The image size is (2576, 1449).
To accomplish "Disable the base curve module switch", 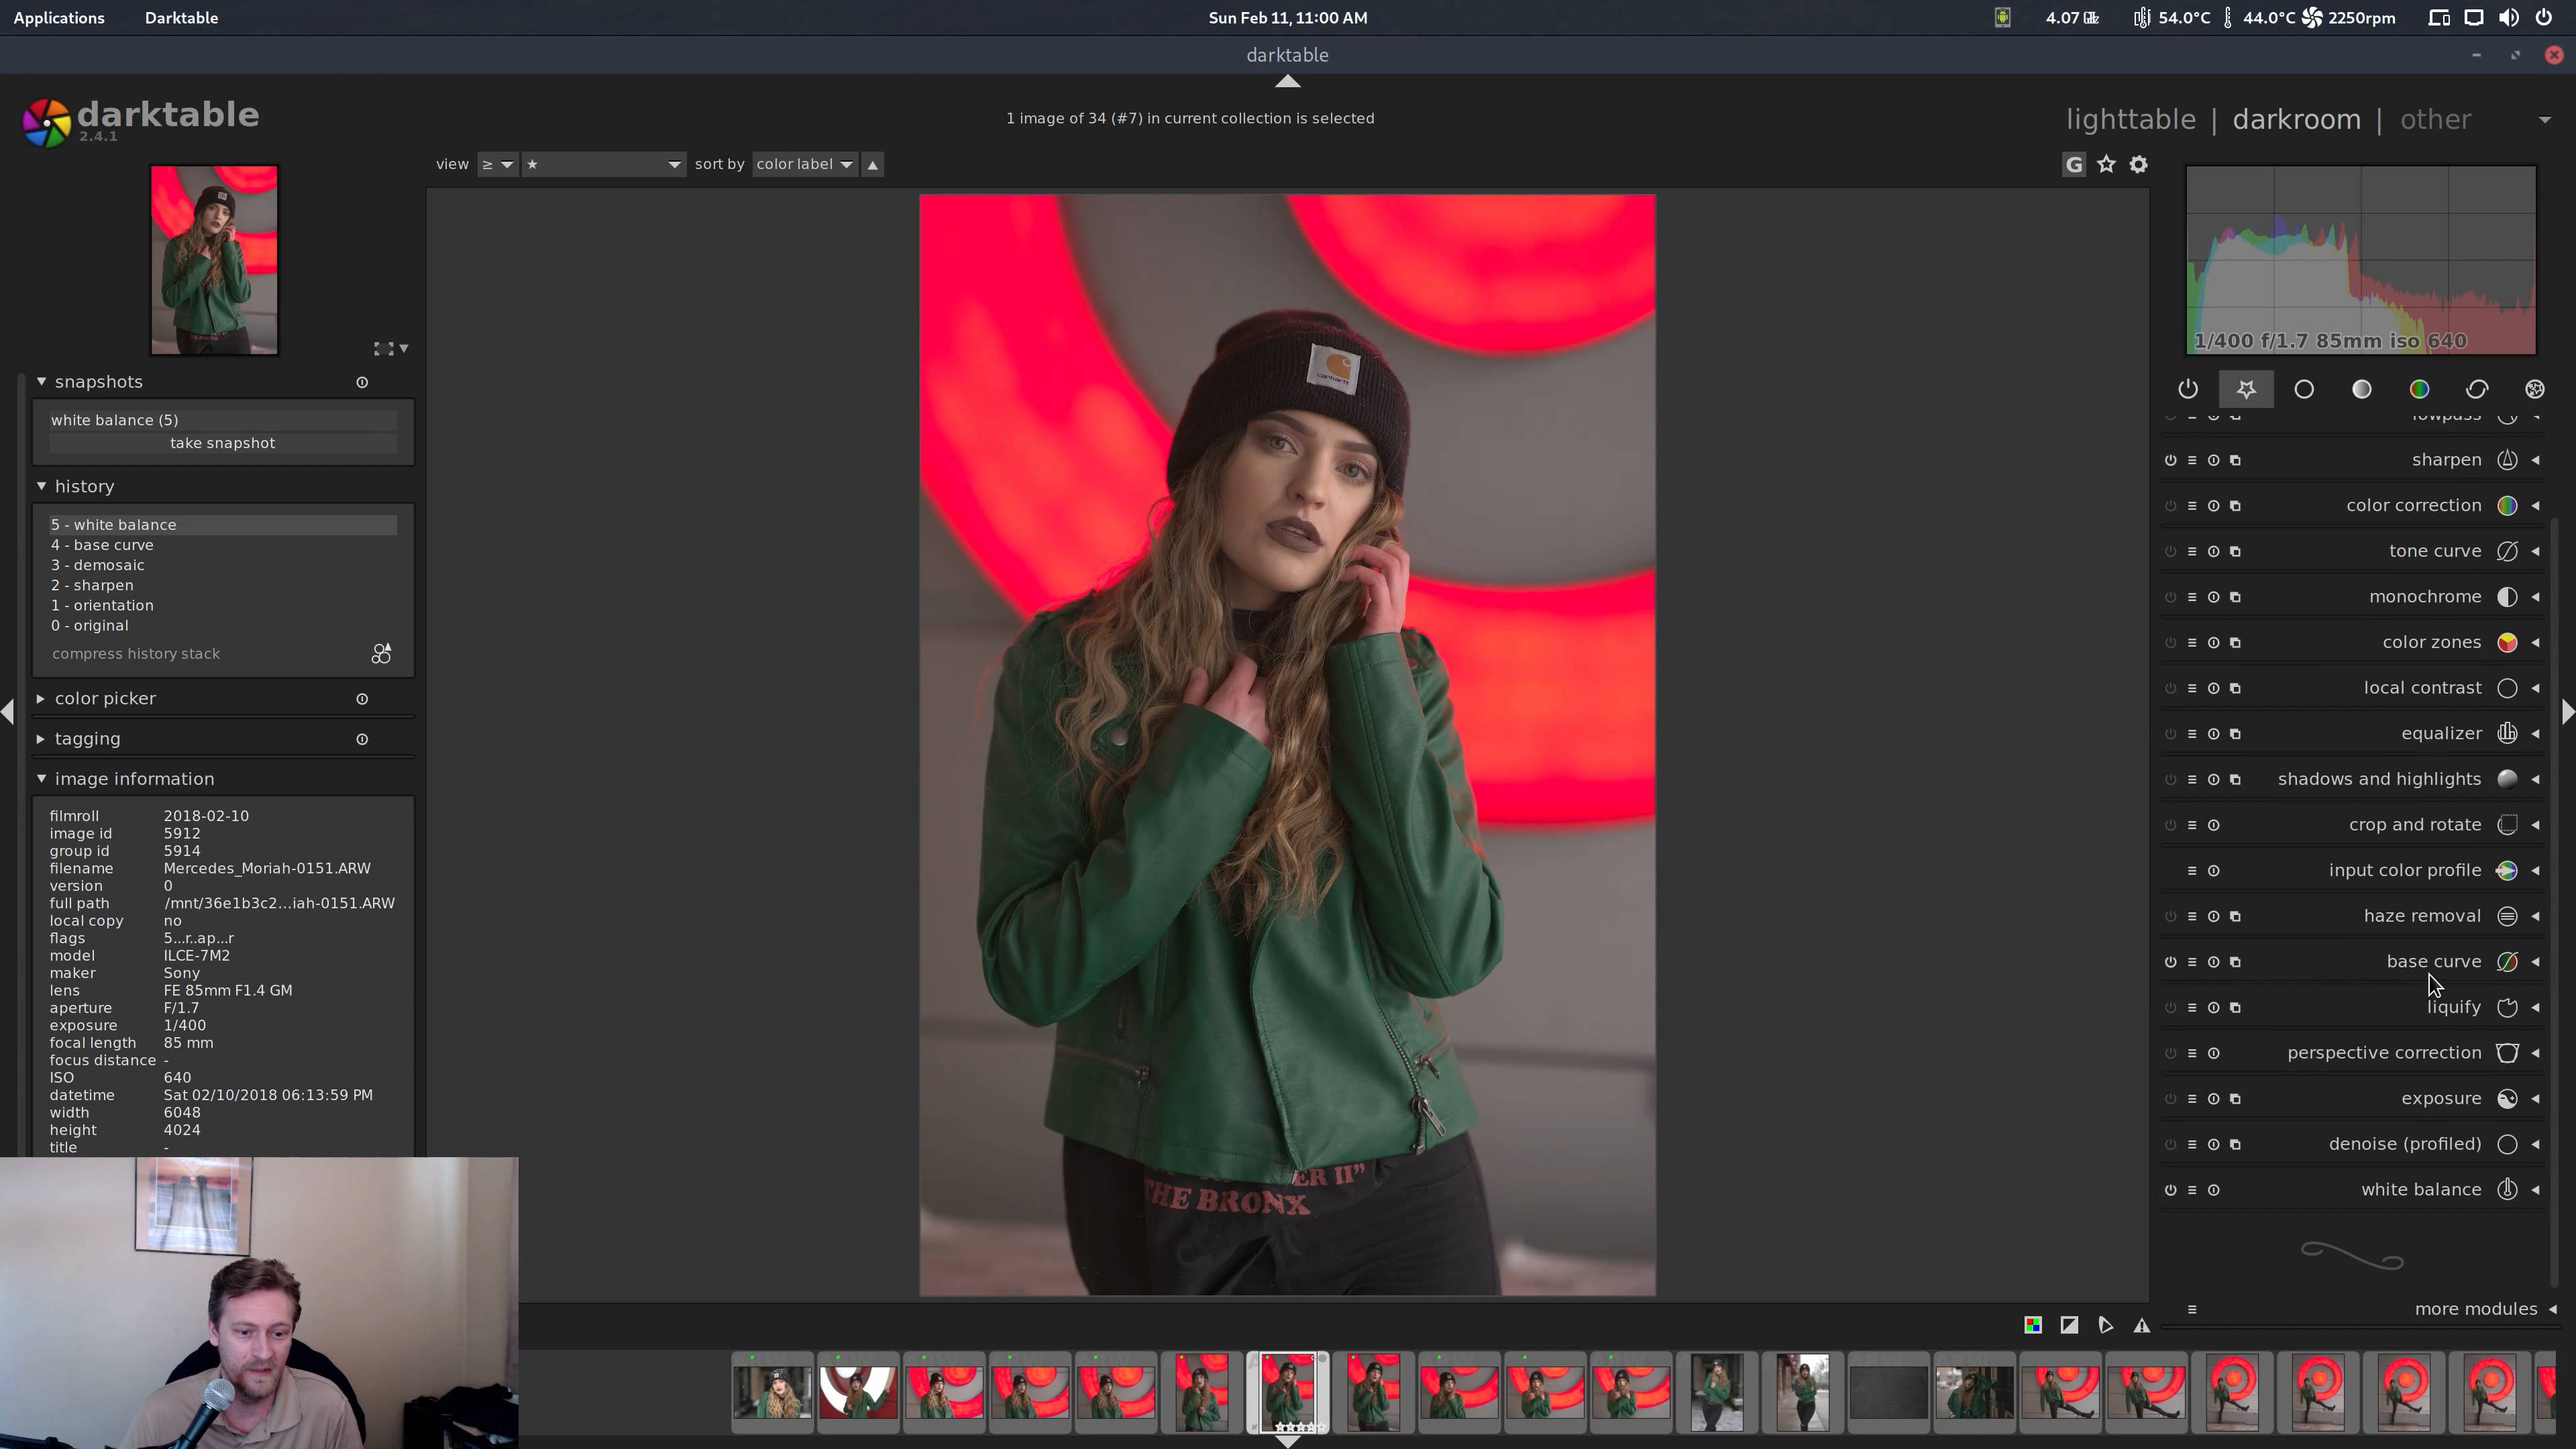I will click(x=2170, y=962).
